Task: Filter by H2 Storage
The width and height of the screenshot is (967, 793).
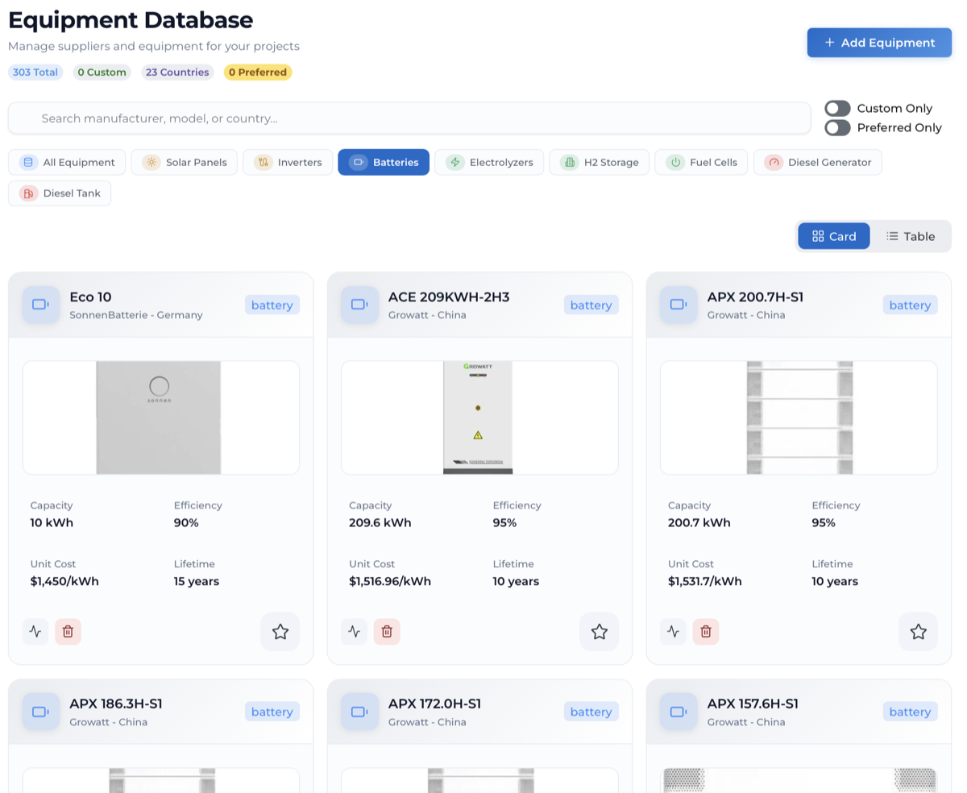Action: pyautogui.click(x=599, y=162)
